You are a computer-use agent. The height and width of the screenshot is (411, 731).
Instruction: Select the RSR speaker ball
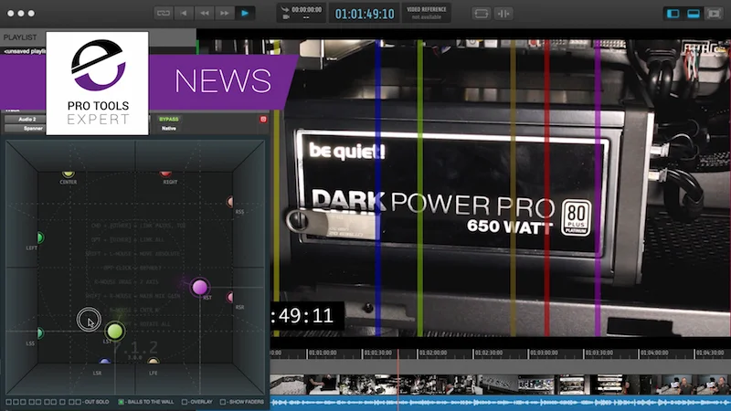230,297
